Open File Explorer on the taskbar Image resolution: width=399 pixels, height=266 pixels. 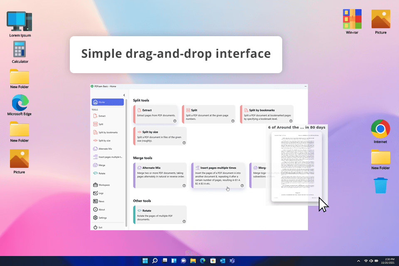(193, 261)
